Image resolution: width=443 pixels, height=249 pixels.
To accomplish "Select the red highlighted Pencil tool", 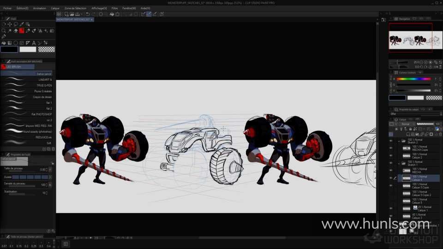I will tap(22, 30).
